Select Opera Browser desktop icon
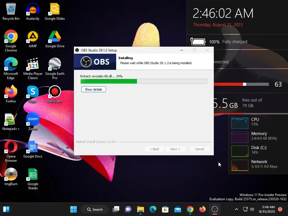288x216 pixels. click(x=11, y=151)
